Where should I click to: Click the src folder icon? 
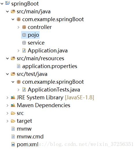coord(13,113)
